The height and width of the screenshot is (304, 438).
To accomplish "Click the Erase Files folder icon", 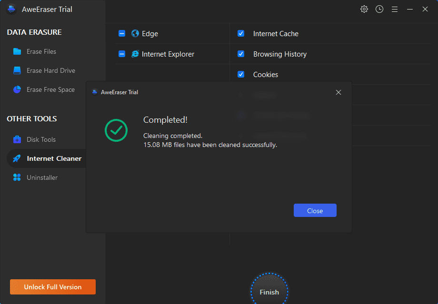I will (17, 51).
